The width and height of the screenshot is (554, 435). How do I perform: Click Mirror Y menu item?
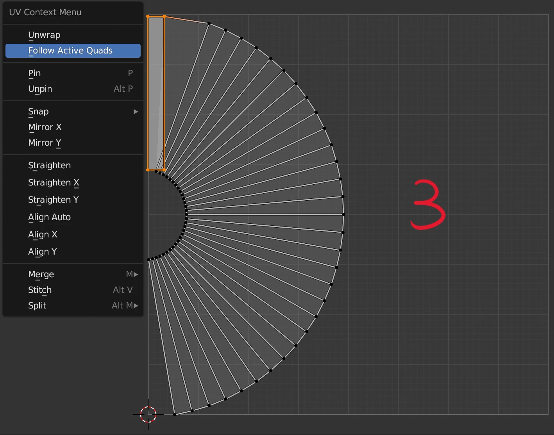click(x=45, y=143)
